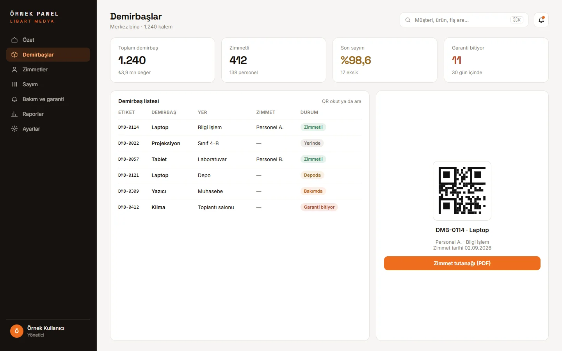Click the Ayarlar gear icon
This screenshot has width=562, height=351.
pos(14,129)
